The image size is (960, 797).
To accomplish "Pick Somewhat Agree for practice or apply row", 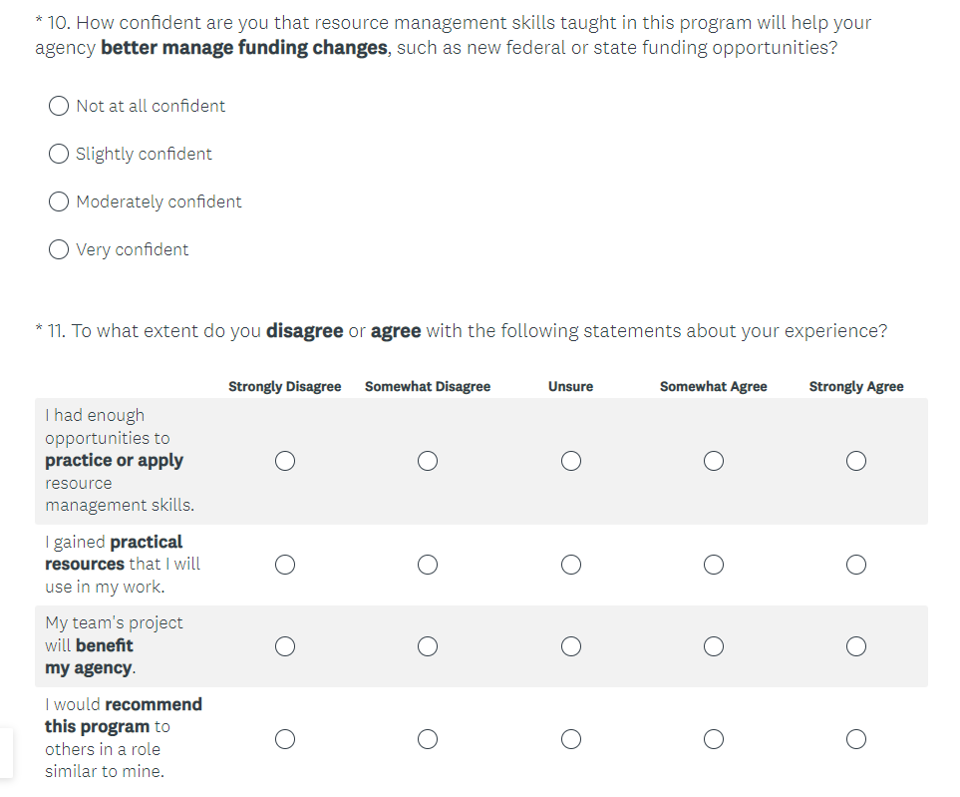I will (713, 461).
